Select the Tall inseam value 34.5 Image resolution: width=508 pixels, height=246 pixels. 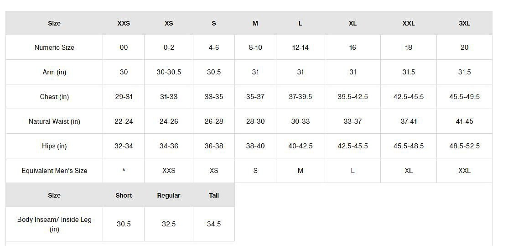pyautogui.click(x=214, y=224)
